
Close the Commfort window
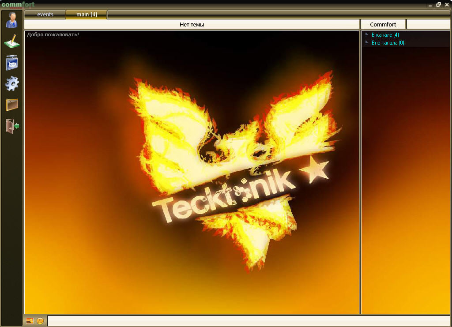447,5
